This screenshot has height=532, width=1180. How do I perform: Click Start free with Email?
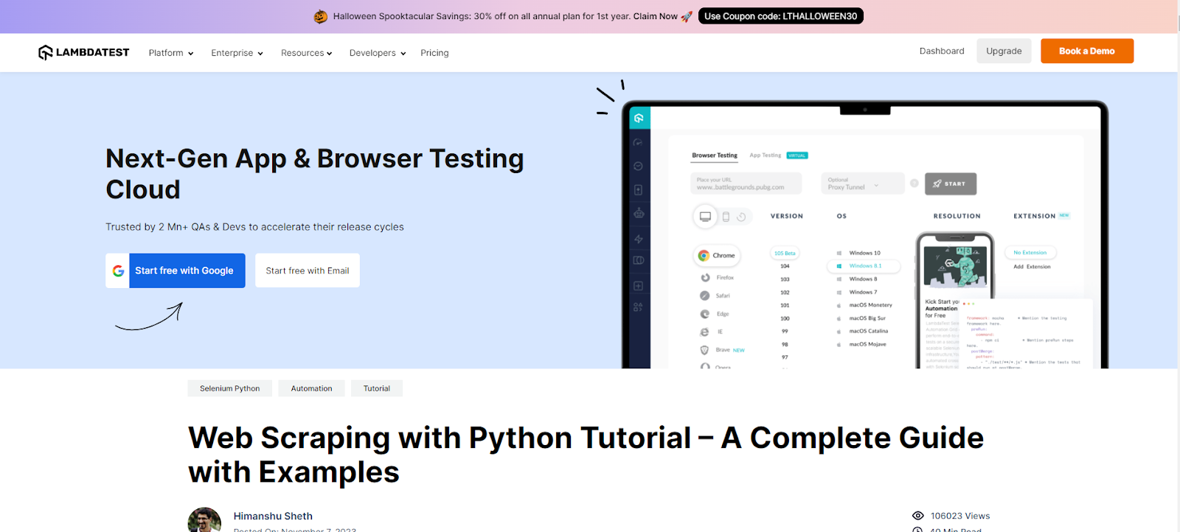[308, 271]
